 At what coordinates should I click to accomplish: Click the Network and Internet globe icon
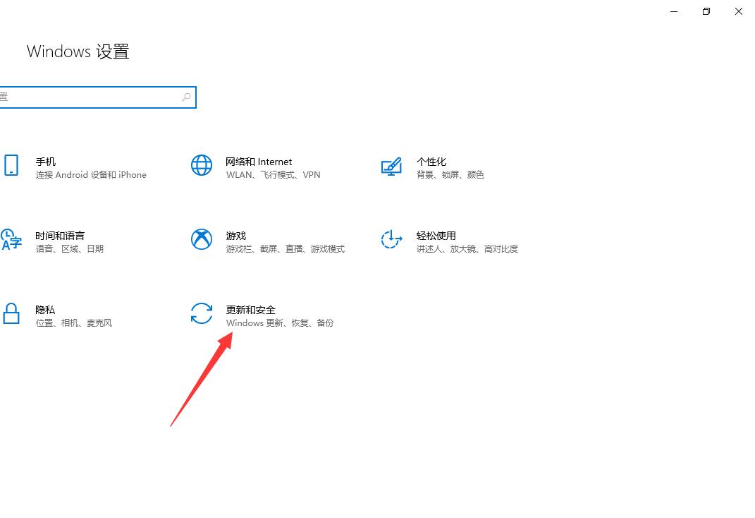click(x=202, y=165)
